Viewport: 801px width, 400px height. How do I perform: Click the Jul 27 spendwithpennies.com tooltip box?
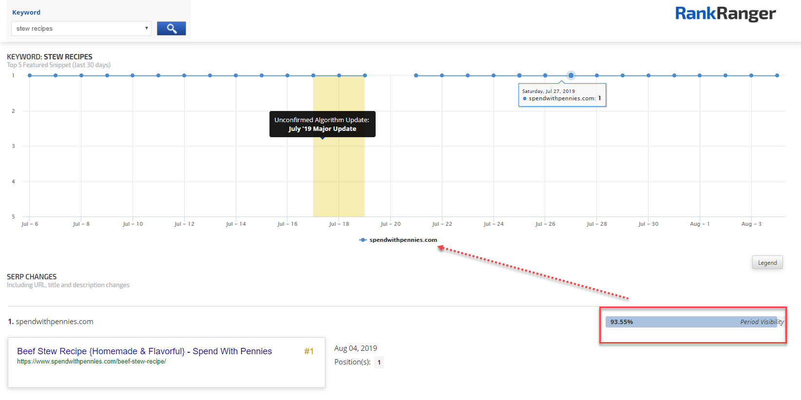[x=562, y=95]
